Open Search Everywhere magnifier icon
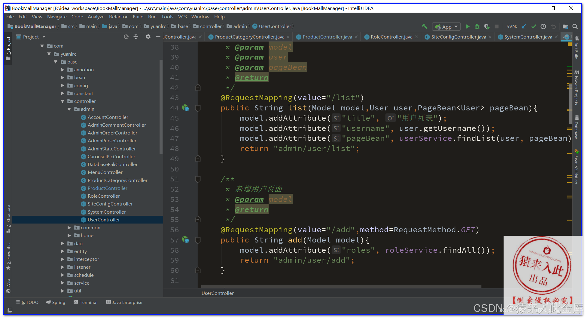585x318 pixels. [x=575, y=26]
